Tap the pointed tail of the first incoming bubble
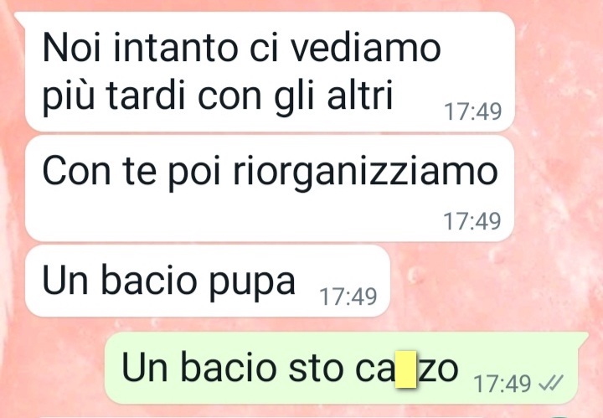The image size is (603, 418). (x=20, y=18)
